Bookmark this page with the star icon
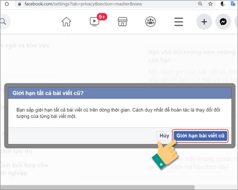 [x=210, y=4]
